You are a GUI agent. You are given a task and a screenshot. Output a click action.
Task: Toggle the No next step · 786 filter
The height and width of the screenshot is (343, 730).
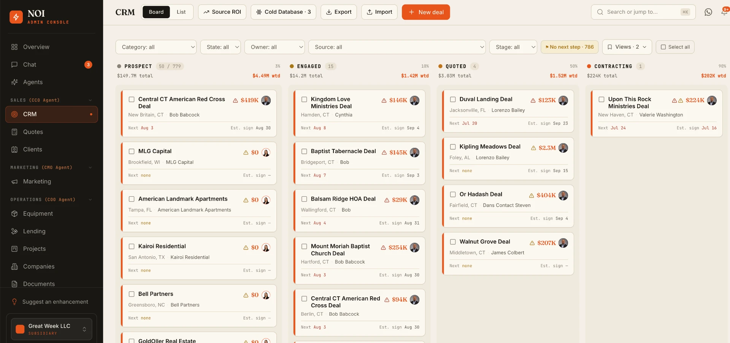[570, 47]
